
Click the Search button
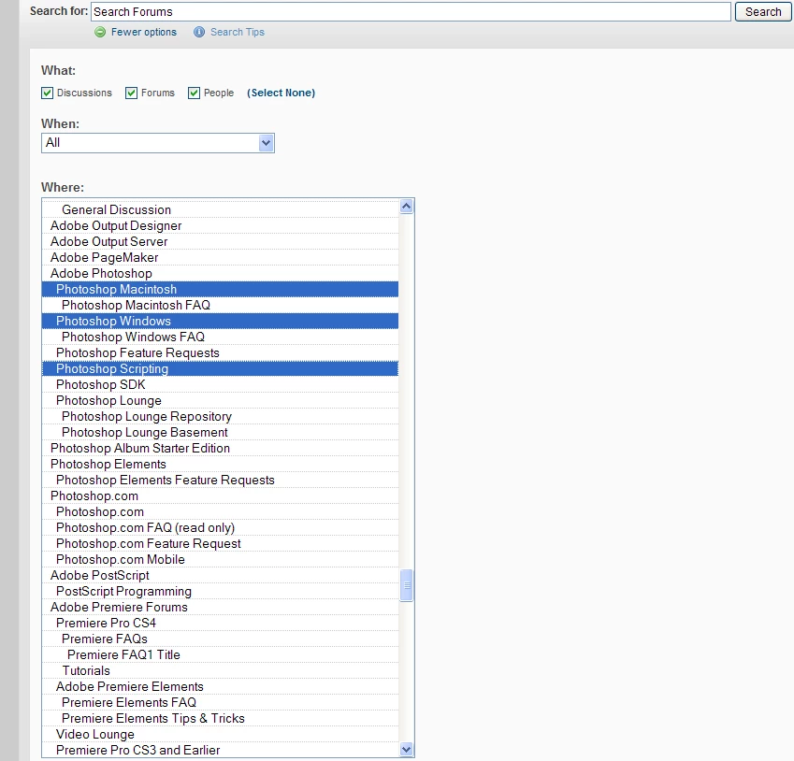tap(762, 11)
